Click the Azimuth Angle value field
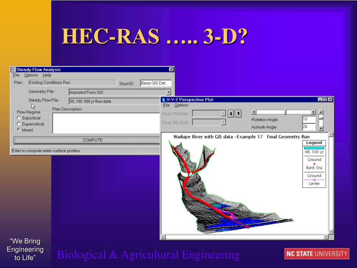This screenshot has height=268, width=357. coord(309,127)
